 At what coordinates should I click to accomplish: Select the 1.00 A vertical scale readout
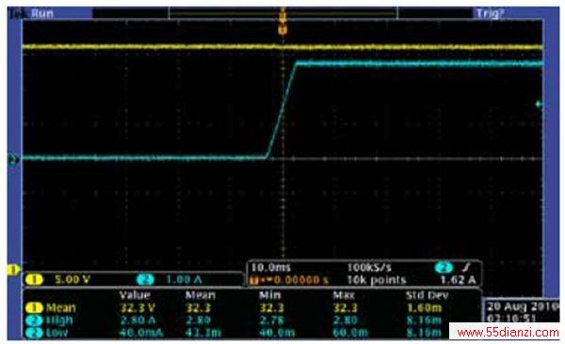[184, 279]
